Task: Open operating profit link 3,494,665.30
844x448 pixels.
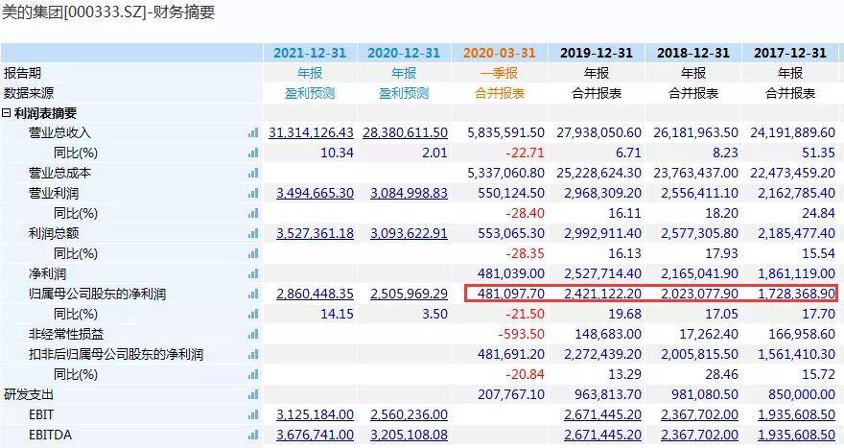Action: click(x=315, y=193)
